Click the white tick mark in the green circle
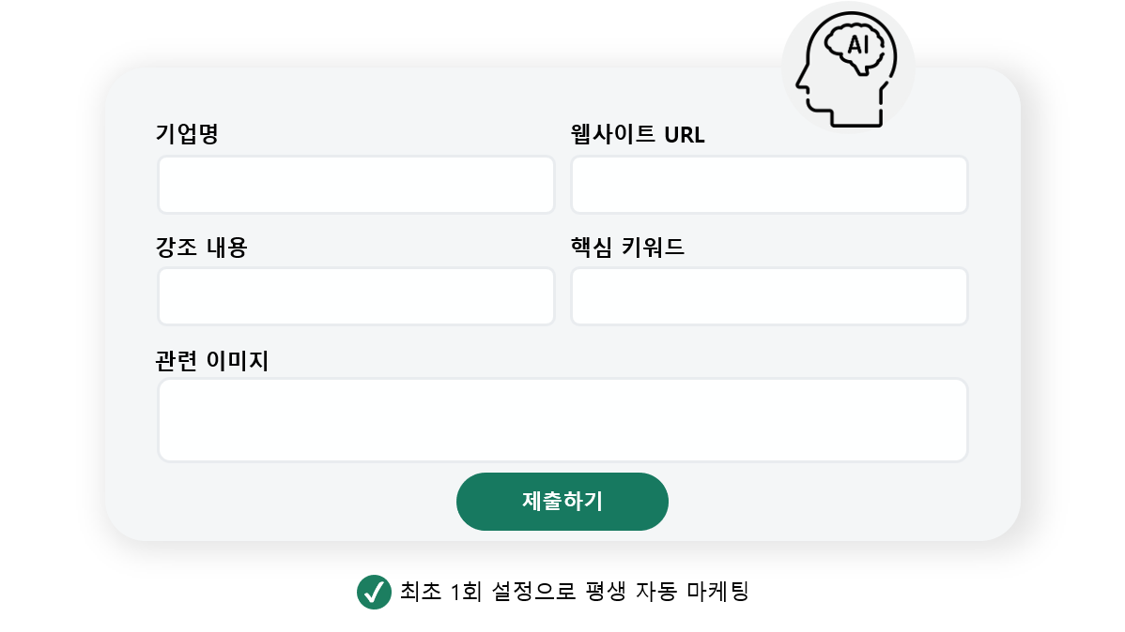Viewport: 1125px width, 632px height. [x=374, y=593]
